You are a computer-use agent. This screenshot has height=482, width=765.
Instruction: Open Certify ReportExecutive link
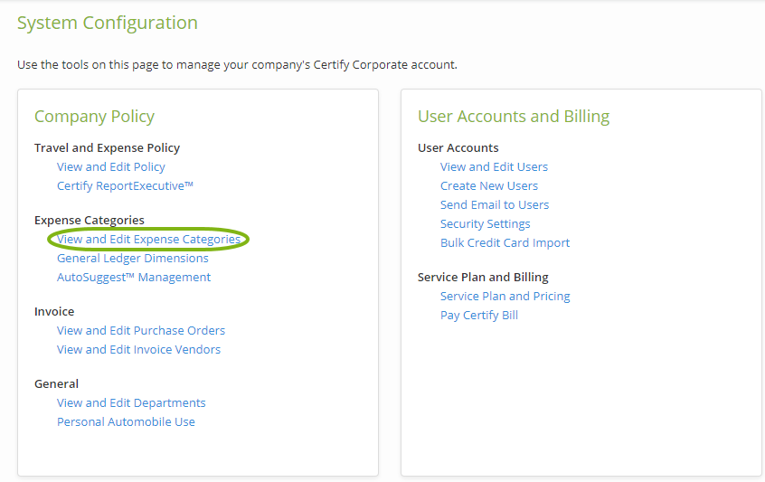[x=125, y=186]
